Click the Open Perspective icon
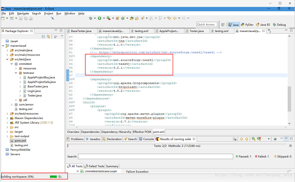This screenshot has width=295, height=182. (223, 25)
